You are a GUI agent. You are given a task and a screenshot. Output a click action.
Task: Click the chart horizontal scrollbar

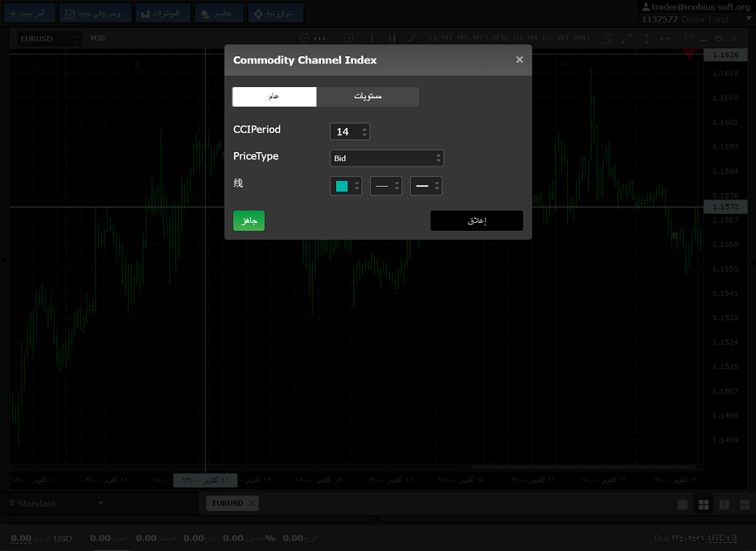tap(583, 467)
